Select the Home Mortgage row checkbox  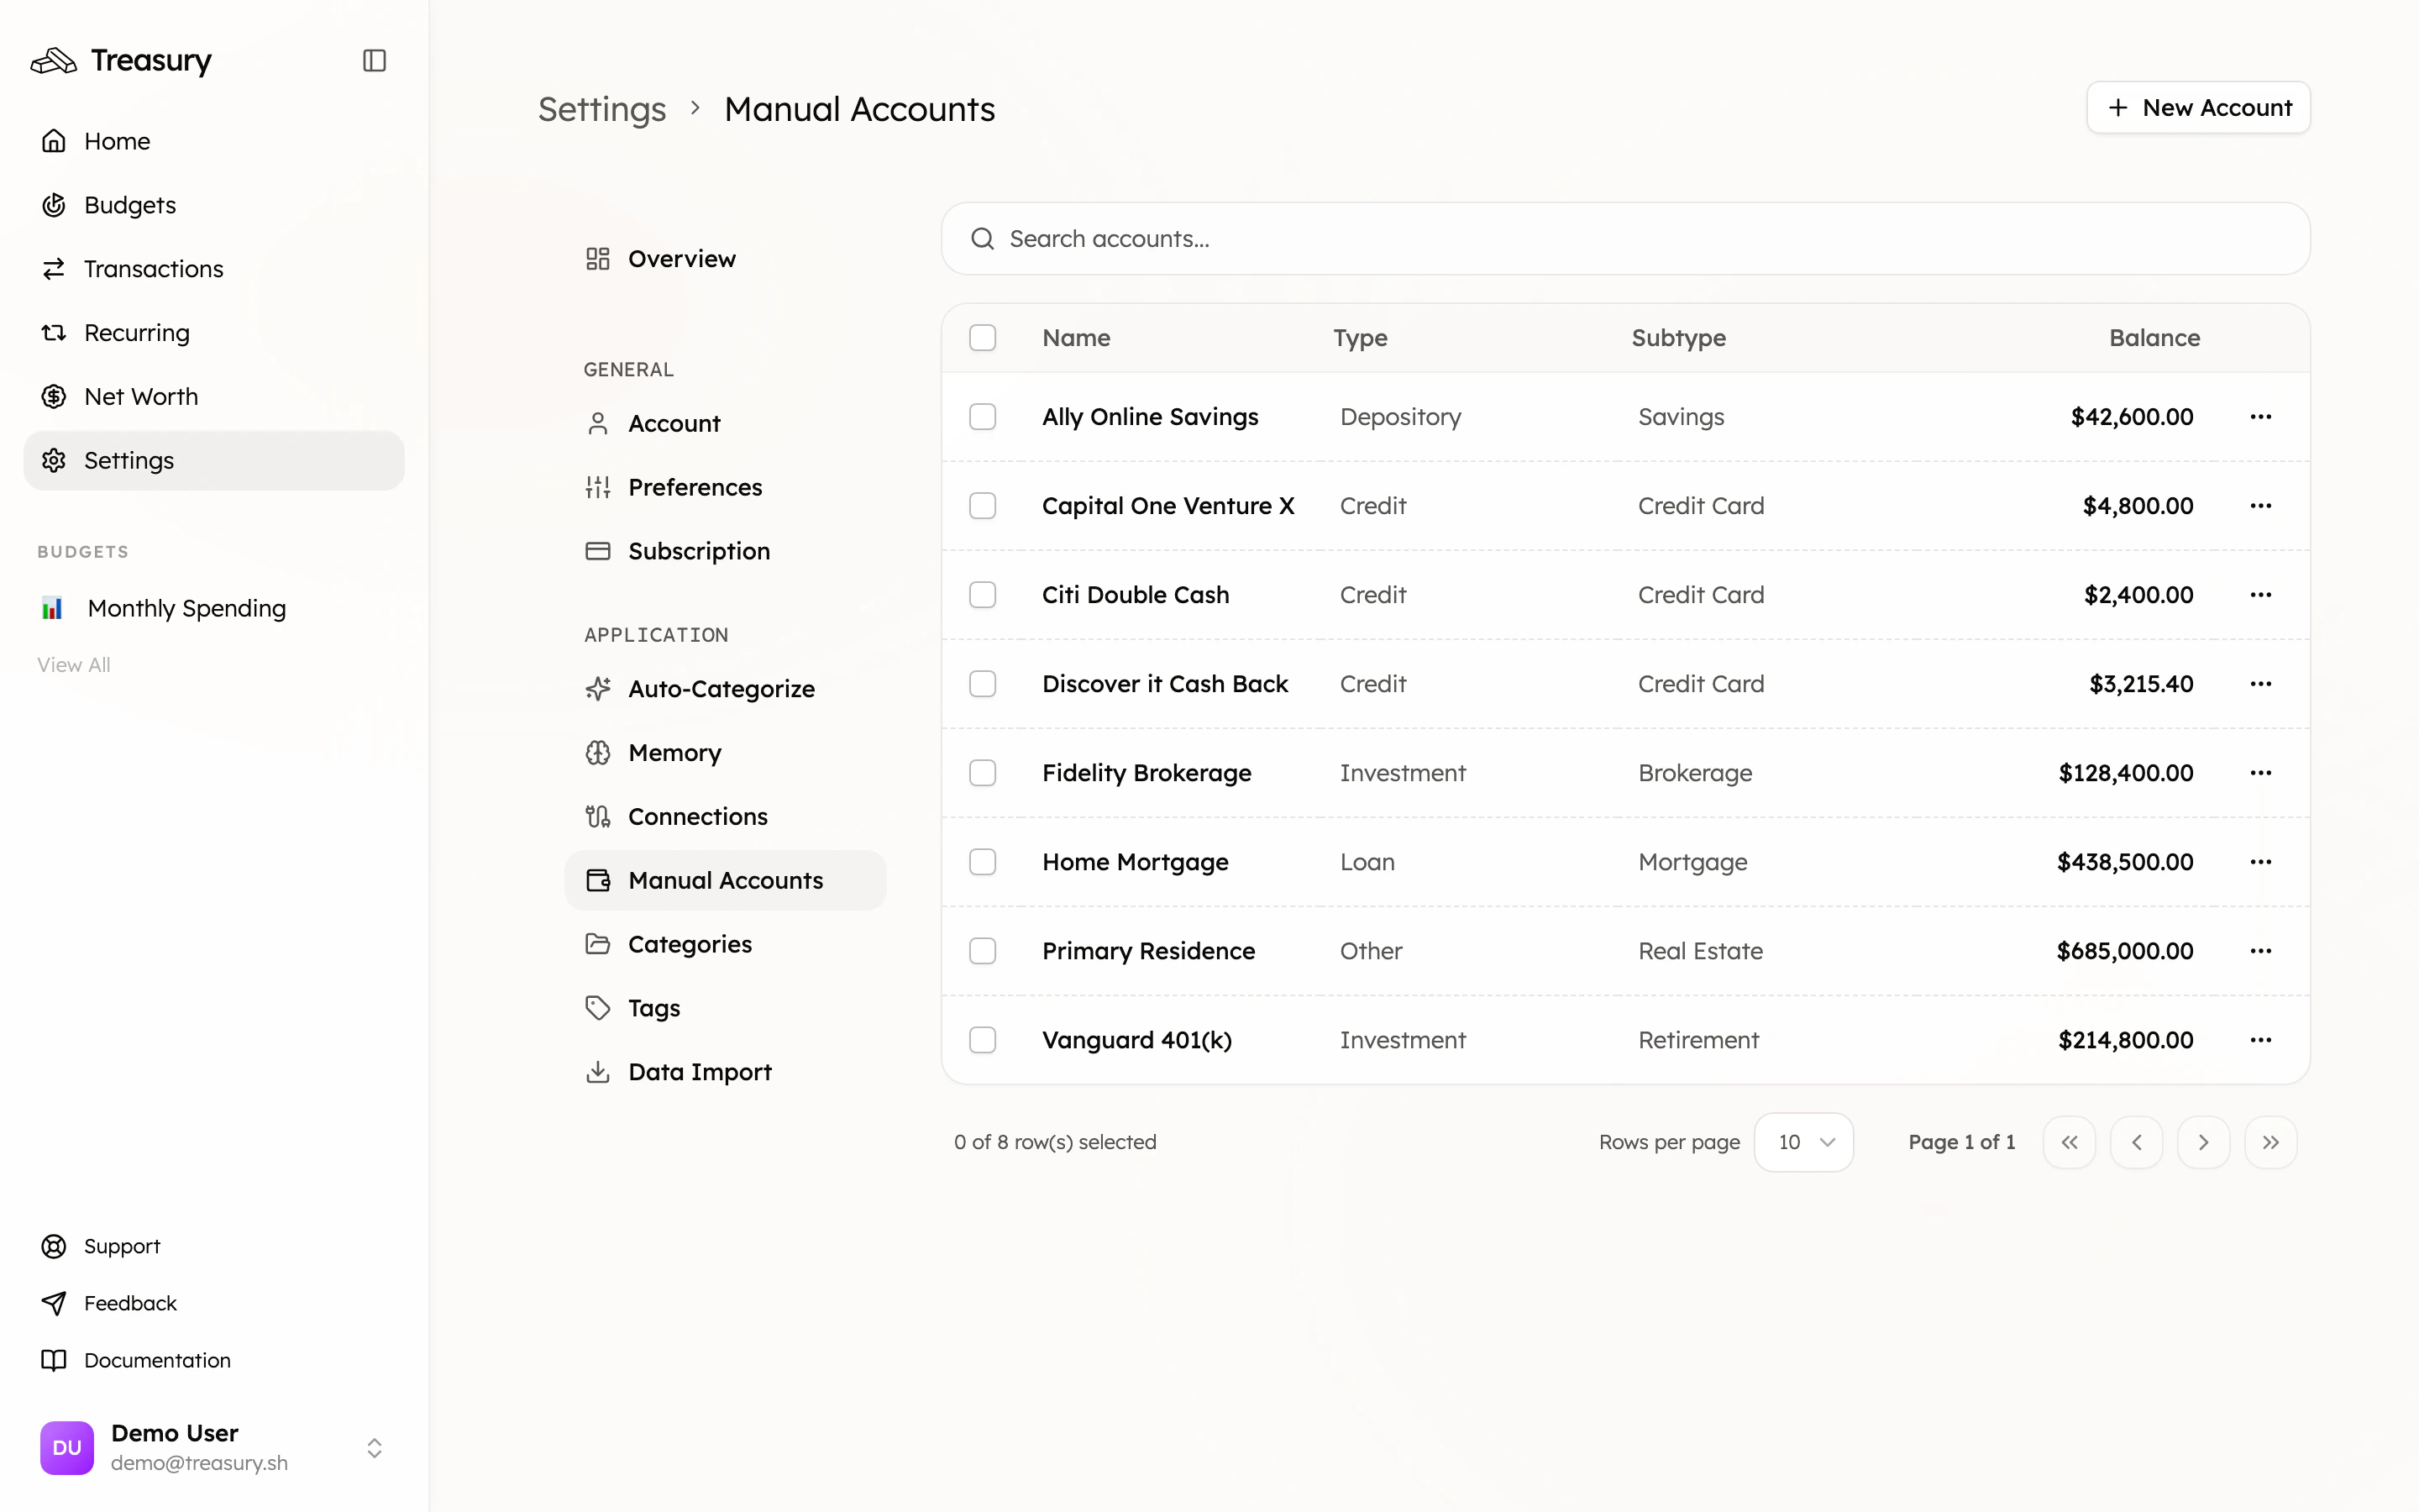click(x=983, y=862)
